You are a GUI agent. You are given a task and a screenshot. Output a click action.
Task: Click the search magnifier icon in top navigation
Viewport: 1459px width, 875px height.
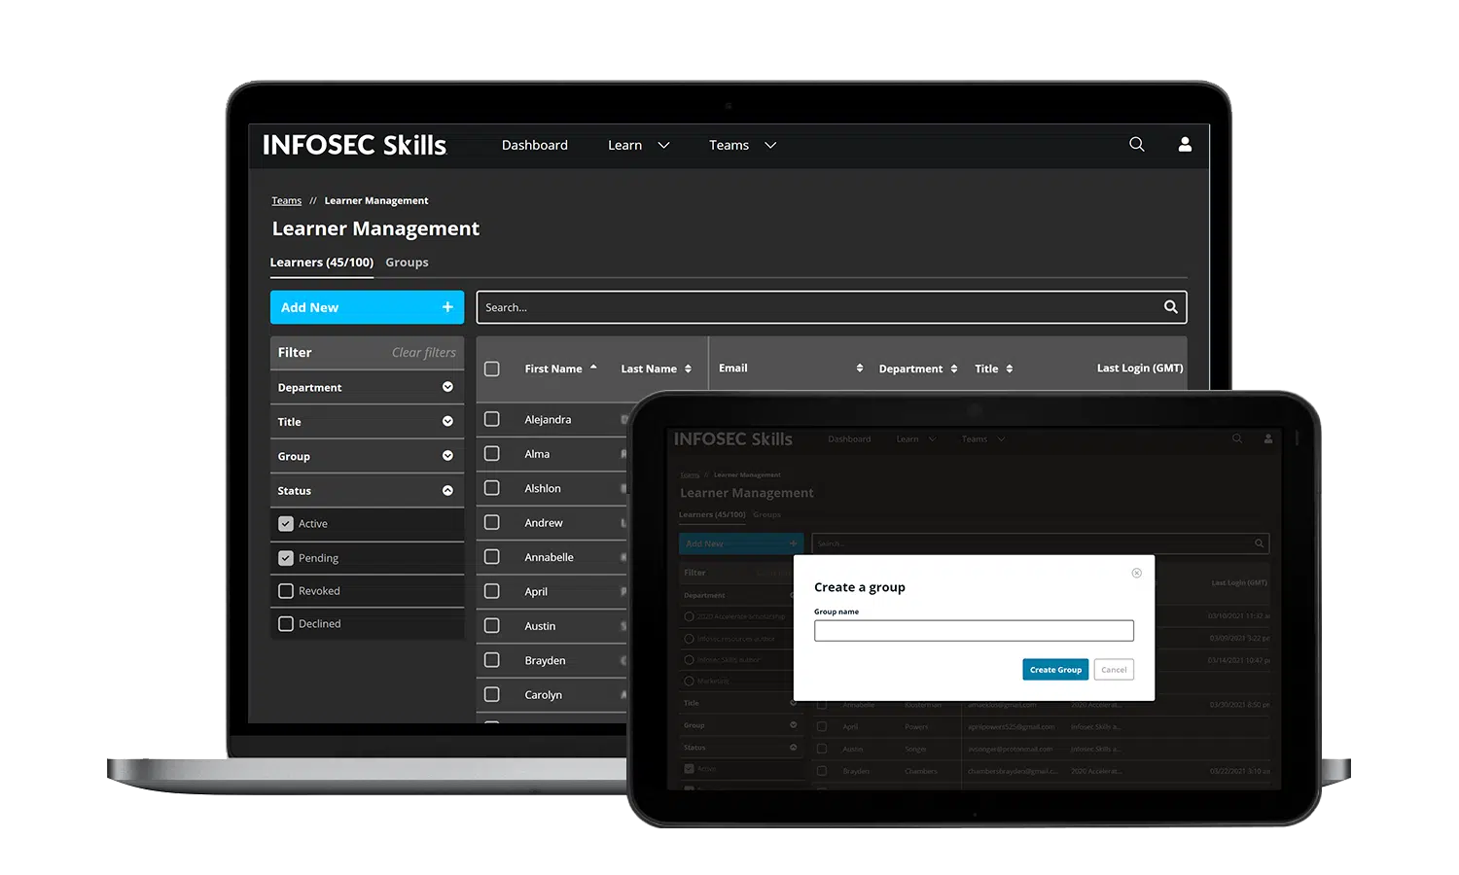[1136, 145]
